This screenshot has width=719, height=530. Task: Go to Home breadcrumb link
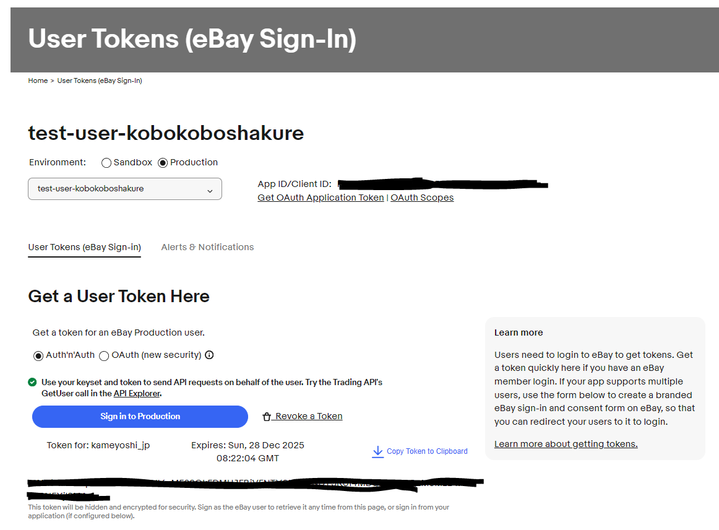tap(38, 80)
